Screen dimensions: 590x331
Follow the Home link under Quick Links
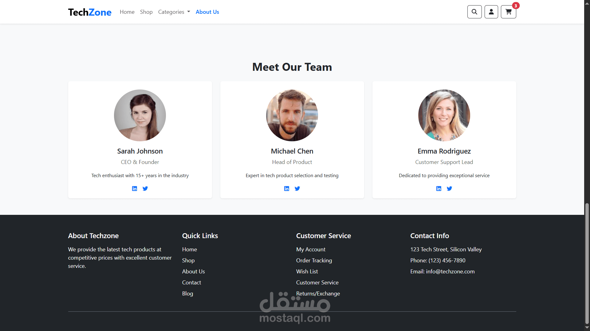click(x=190, y=249)
